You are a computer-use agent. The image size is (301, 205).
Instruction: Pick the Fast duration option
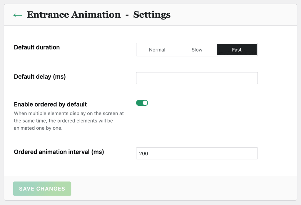coord(237,50)
